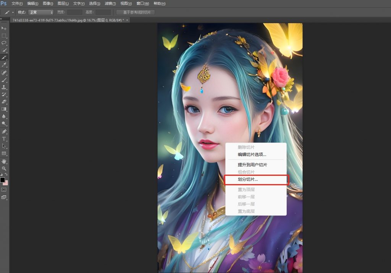Choose 提升到用户切片 in the context menu
391x273 pixels.
[x=256, y=165]
